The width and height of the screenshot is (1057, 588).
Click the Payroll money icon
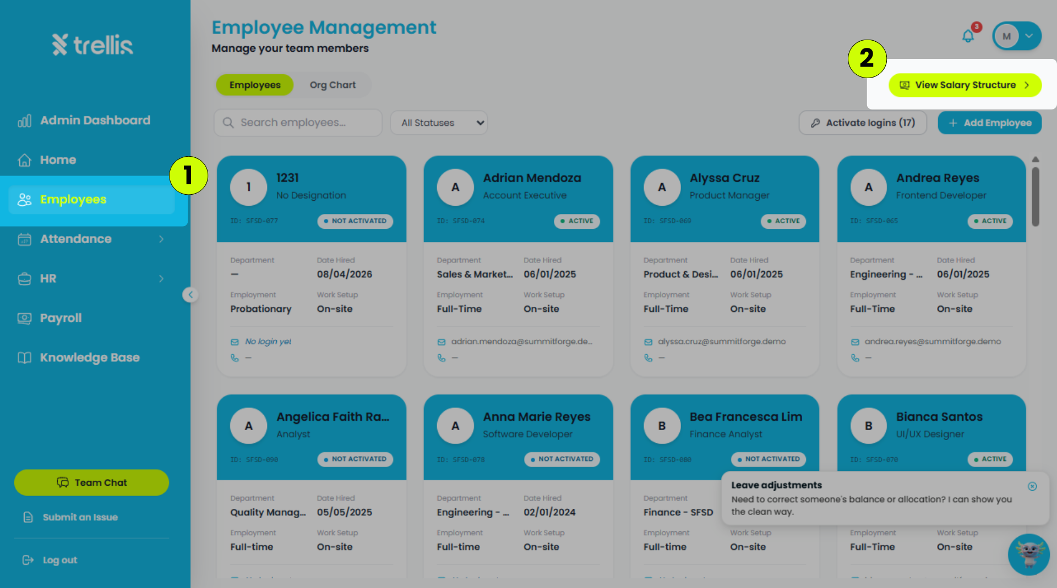tap(24, 318)
